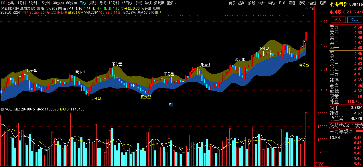Open the 多股 multi-stock view

click(x=252, y=3)
